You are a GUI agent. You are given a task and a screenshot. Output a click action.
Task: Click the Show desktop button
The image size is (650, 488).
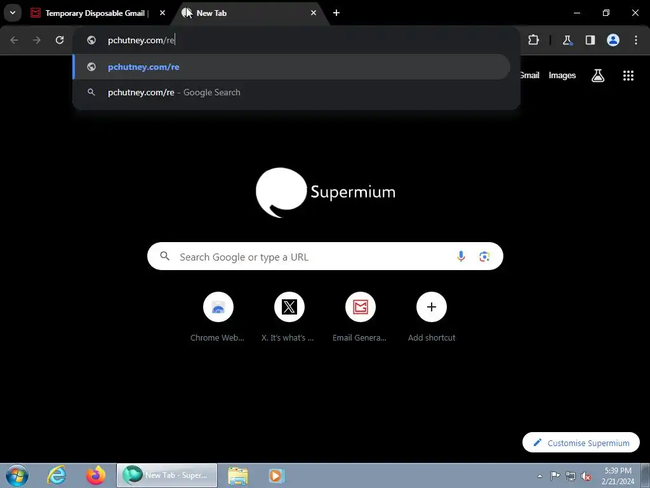(646, 475)
